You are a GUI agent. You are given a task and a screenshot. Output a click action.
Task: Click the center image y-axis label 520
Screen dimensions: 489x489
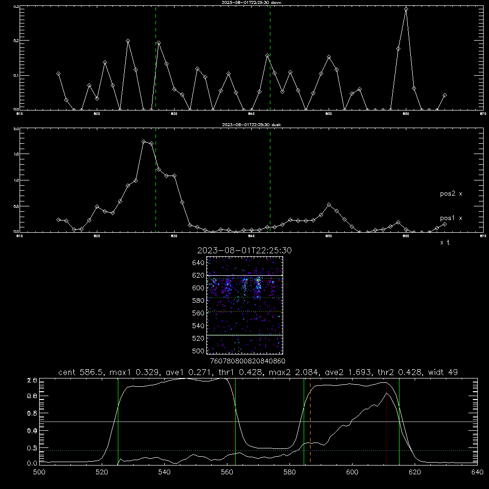199,338
